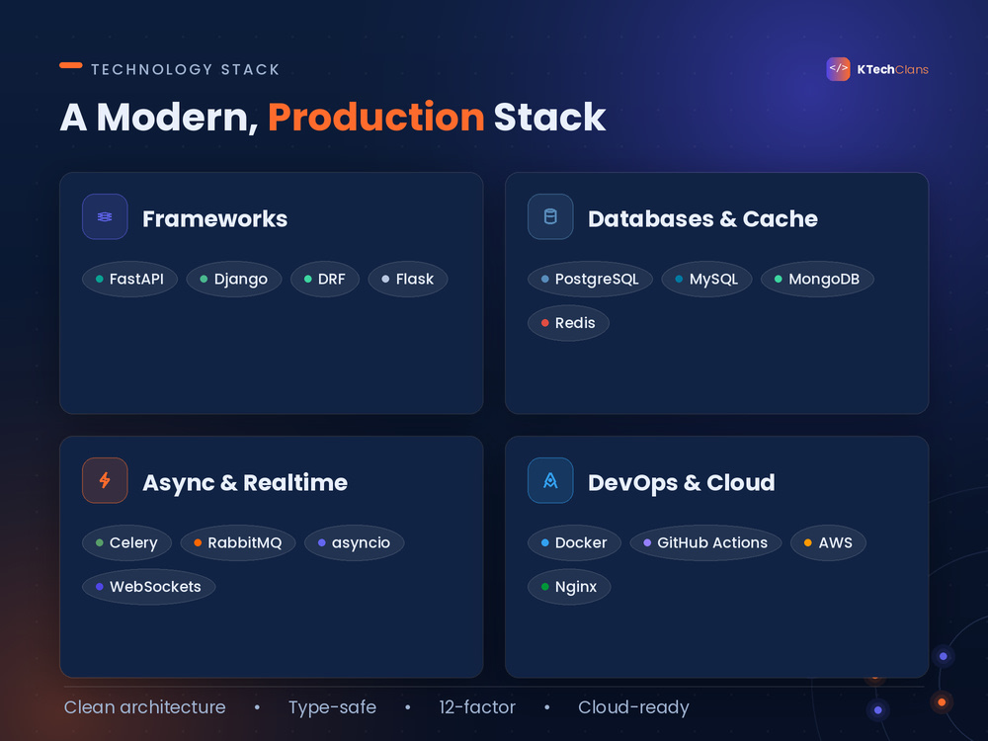Select the Redis tag
Screen dimensions: 988x741
point(568,323)
